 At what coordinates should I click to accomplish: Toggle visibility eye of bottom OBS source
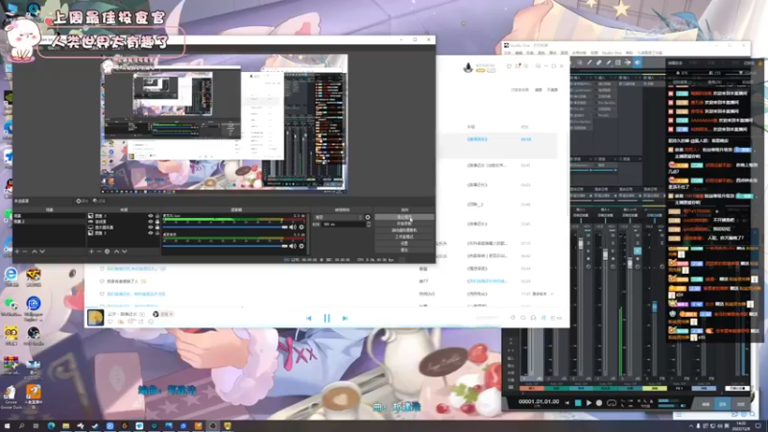[151, 233]
